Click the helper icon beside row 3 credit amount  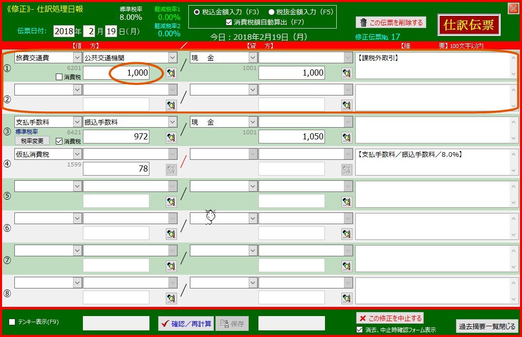click(346, 137)
